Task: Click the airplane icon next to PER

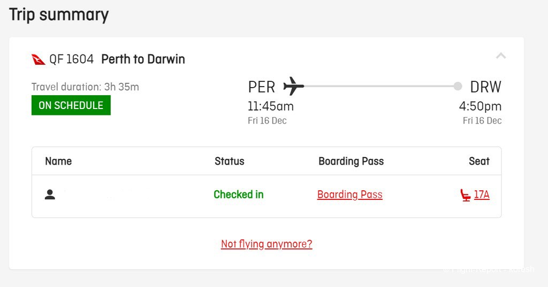Action: pyautogui.click(x=294, y=86)
